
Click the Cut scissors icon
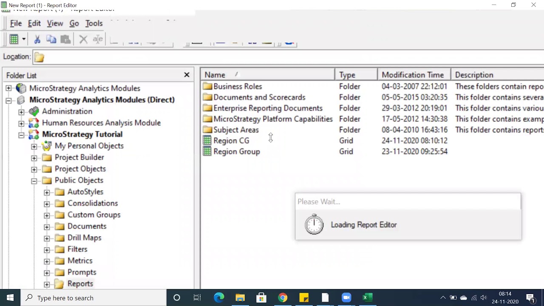click(x=37, y=40)
